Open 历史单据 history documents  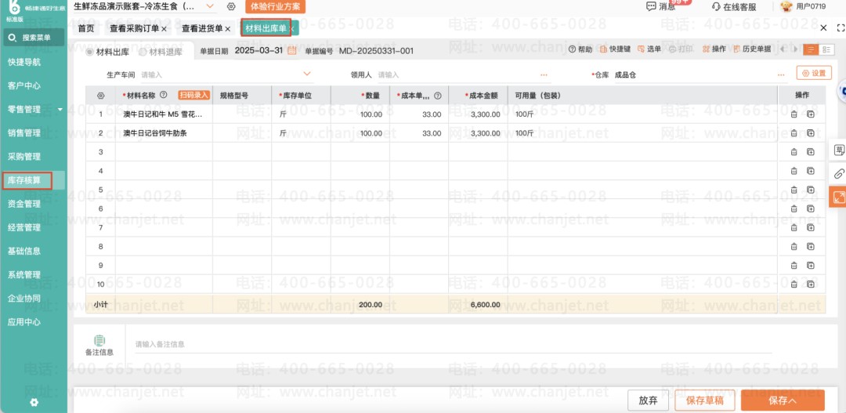tap(752, 49)
